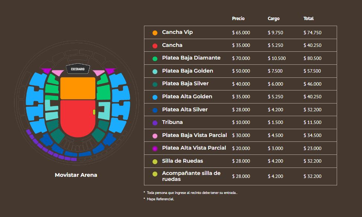This screenshot has width=362, height=217.
Task: Click the Platea Baja Silver row label
Action: coord(185,83)
